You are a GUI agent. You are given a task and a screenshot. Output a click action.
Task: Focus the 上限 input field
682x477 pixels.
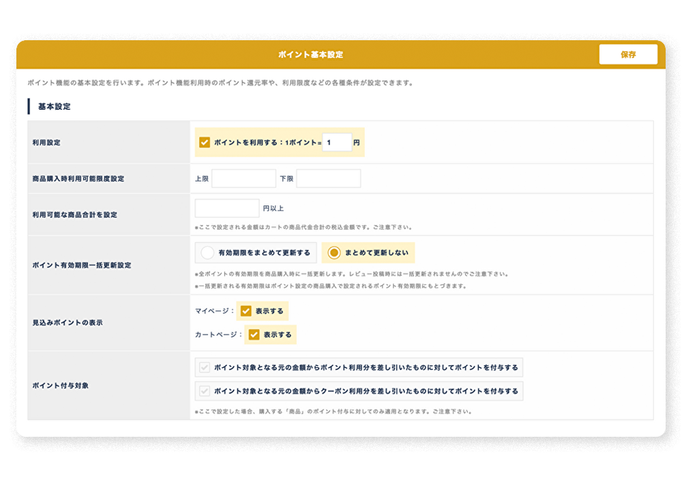(243, 179)
